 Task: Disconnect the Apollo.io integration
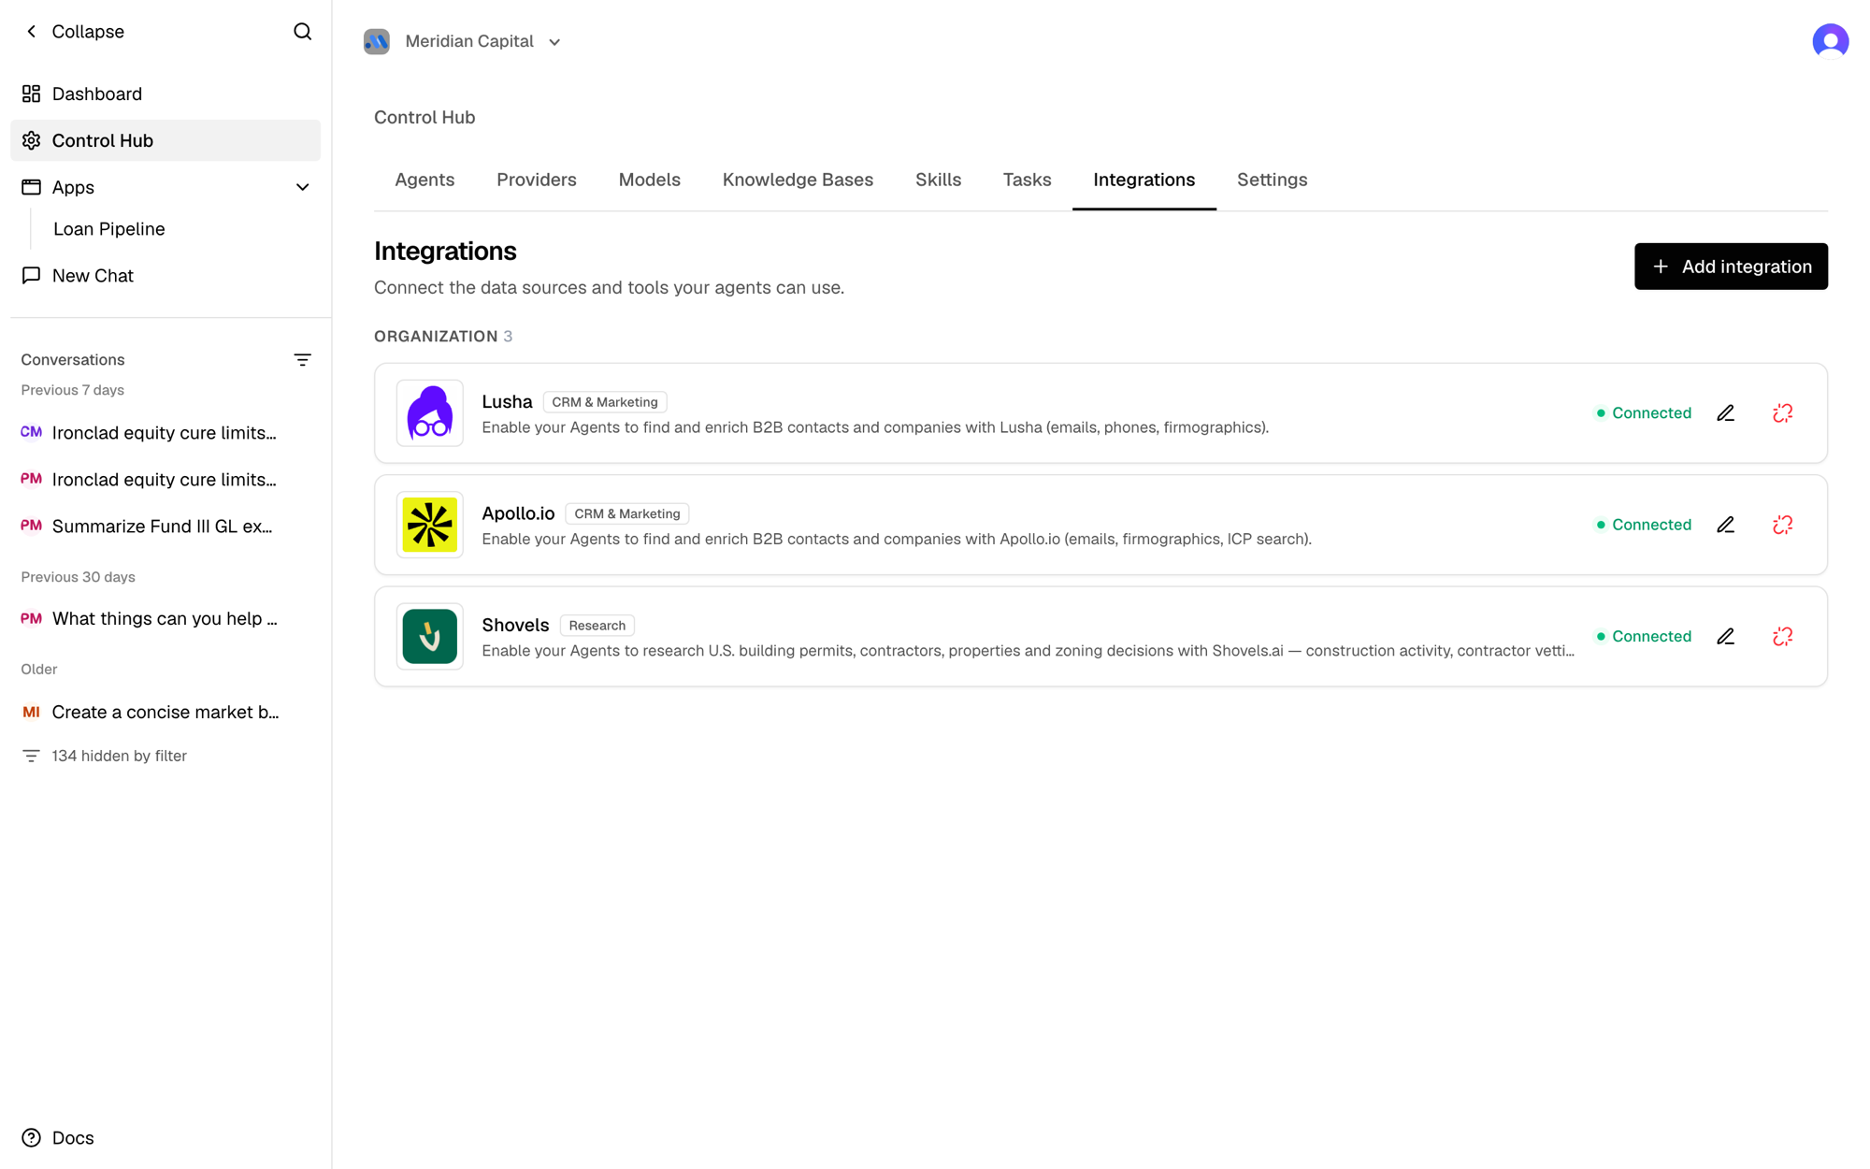[x=1782, y=525]
